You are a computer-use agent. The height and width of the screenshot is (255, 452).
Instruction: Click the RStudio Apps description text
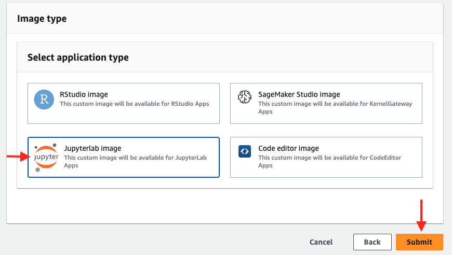pos(134,104)
